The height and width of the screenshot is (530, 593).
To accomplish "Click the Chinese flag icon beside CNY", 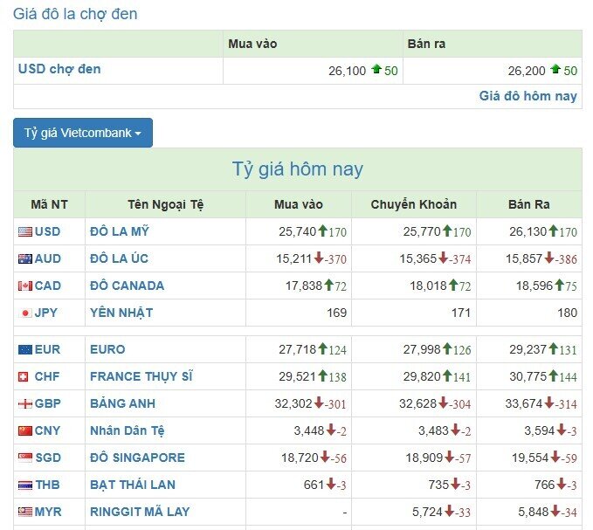I will [25, 431].
